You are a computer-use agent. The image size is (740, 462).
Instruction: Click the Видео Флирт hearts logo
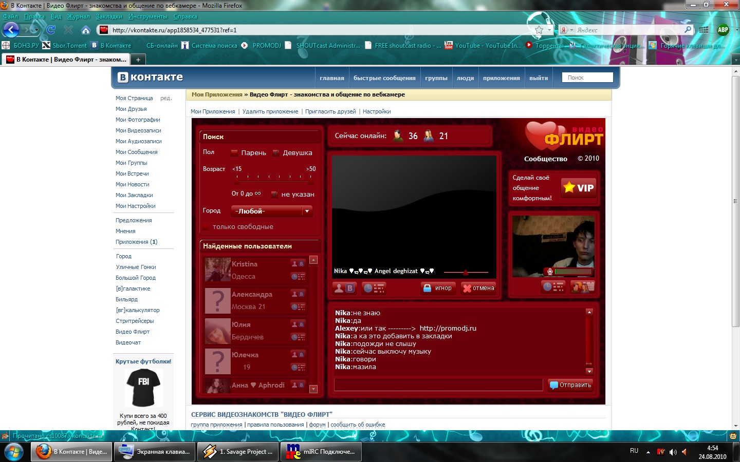point(564,136)
